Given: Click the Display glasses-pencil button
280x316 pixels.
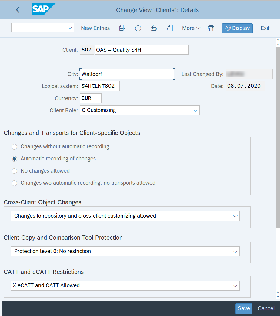Looking at the screenshot, I should [x=237, y=28].
